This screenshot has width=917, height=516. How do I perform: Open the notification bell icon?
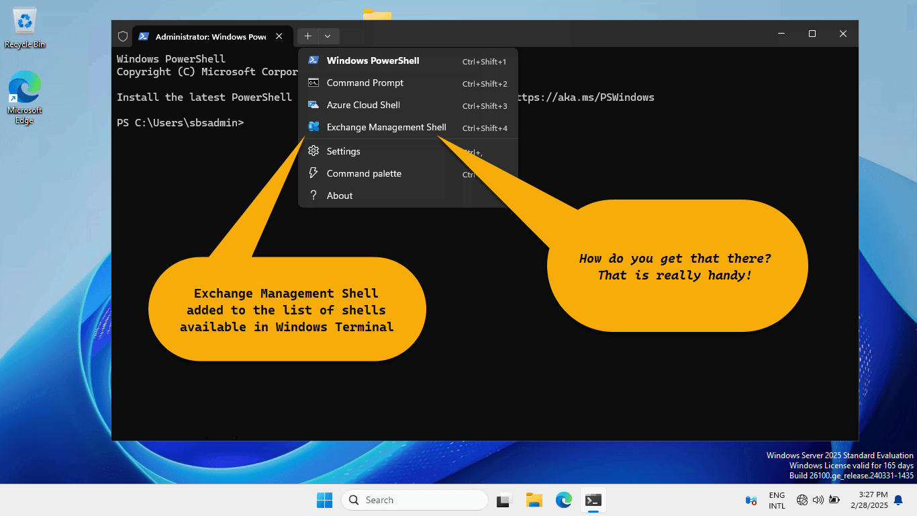[898, 500]
